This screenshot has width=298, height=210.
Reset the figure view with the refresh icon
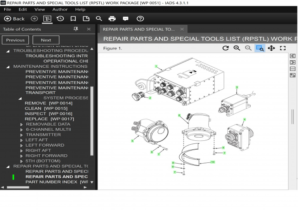(225, 48)
